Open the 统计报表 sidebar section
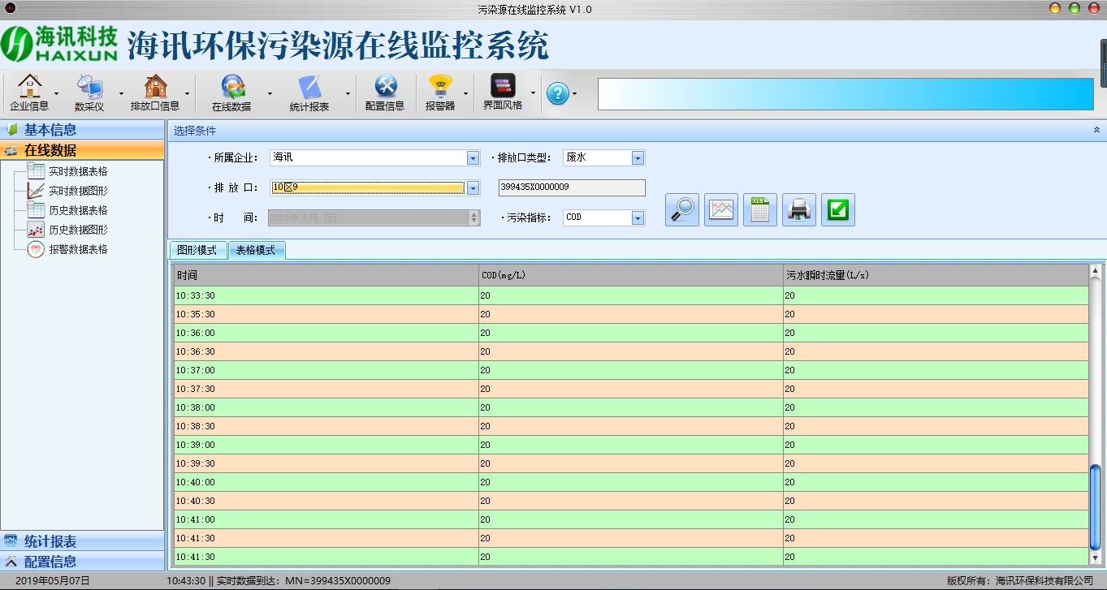The width and height of the screenshot is (1107, 590). tap(50, 541)
